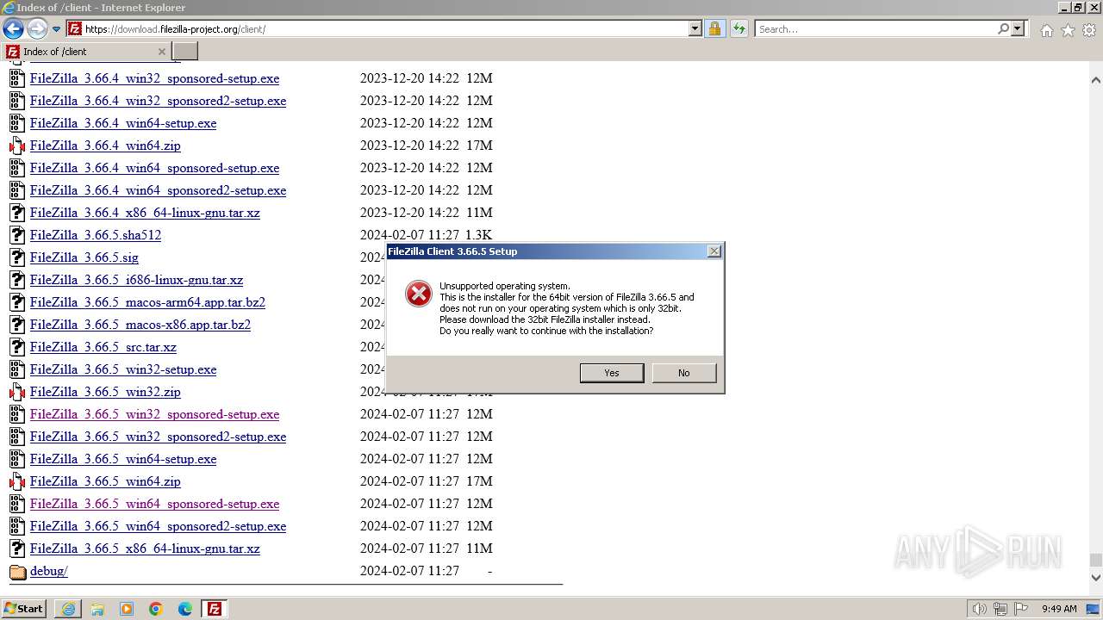Click the scrollbar up arrow
This screenshot has width=1103, height=620.
[1095, 80]
